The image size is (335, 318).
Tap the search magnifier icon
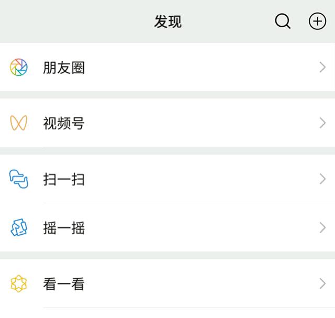pyautogui.click(x=283, y=21)
